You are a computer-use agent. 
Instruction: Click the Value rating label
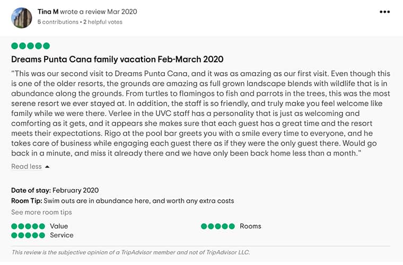59,226
